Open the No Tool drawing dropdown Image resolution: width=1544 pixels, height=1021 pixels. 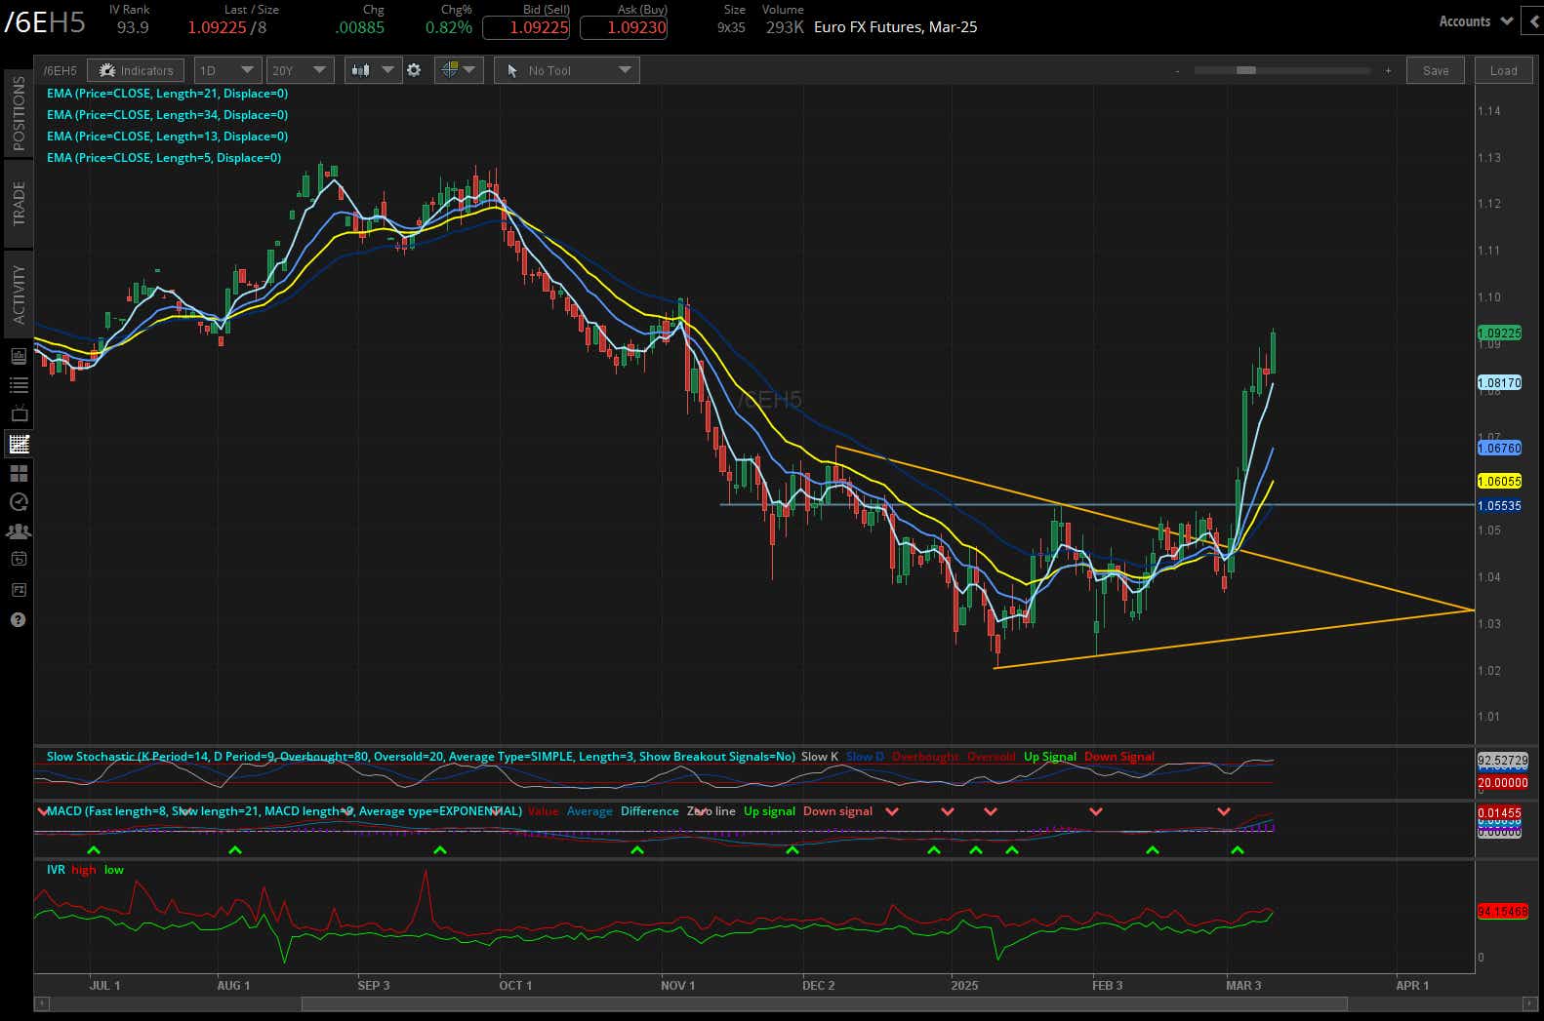coord(567,70)
